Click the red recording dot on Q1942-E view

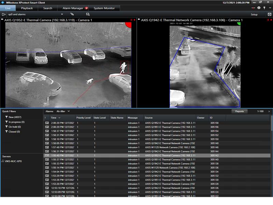point(271,20)
